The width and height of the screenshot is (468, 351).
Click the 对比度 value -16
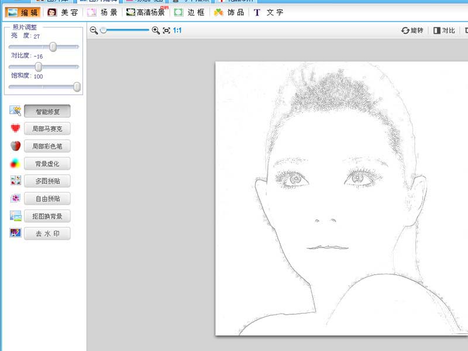(38, 56)
